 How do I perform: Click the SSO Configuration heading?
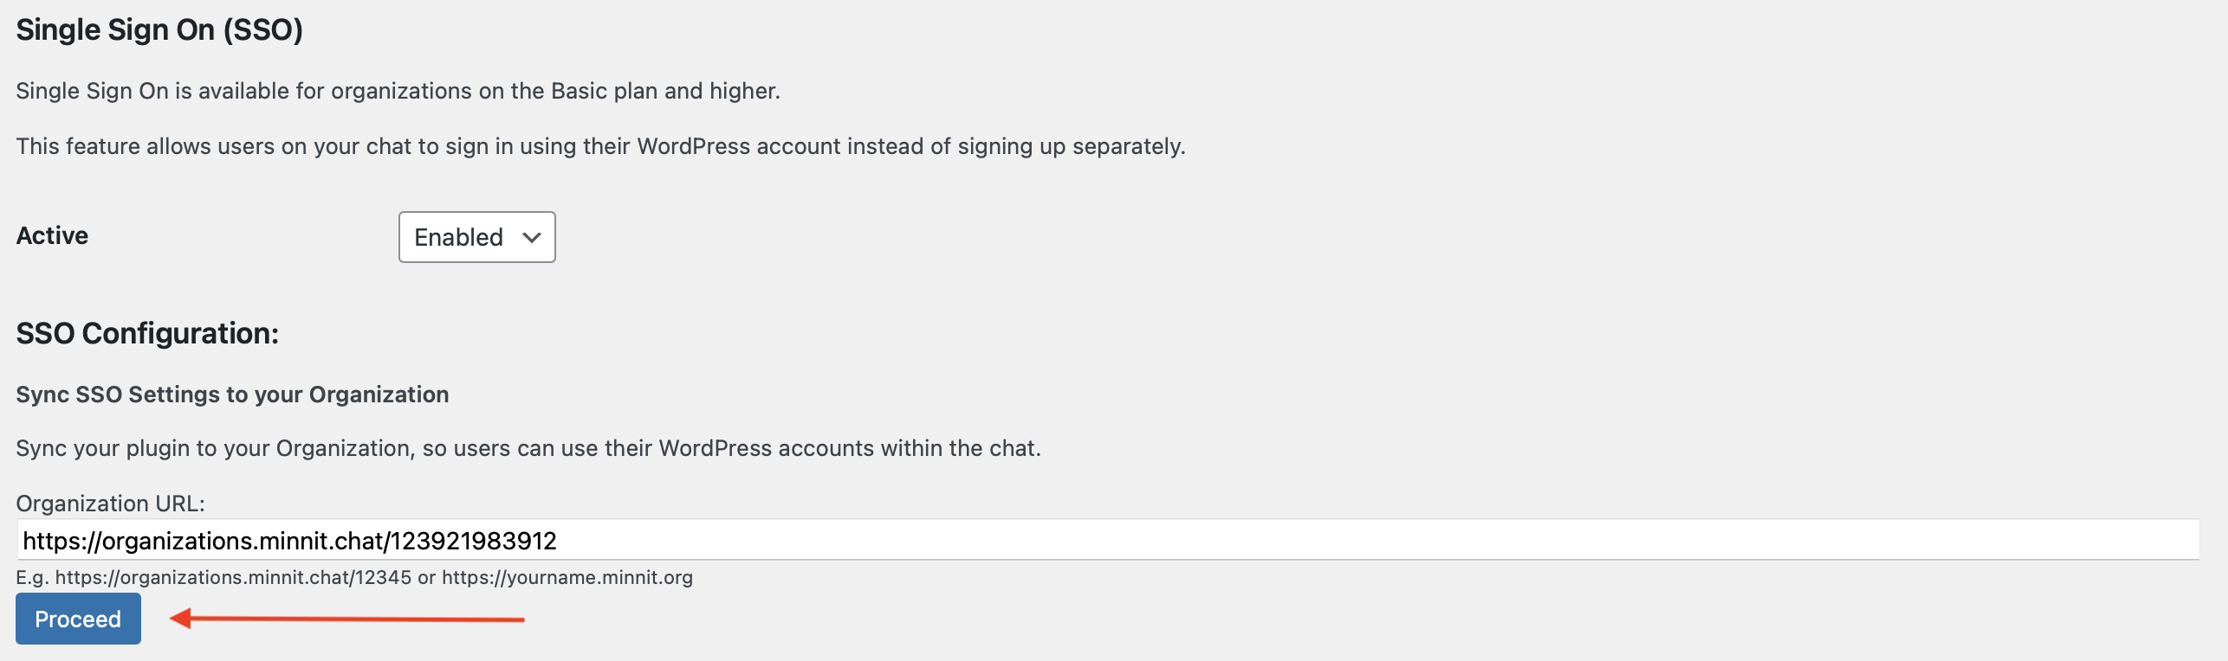click(x=147, y=333)
